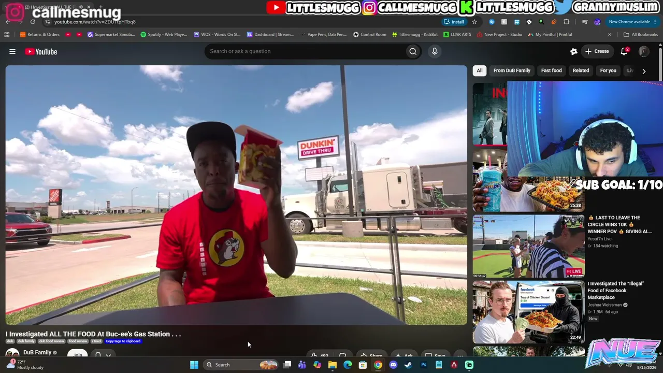Launch Photoshop from the taskbar
Viewport: 663px width, 373px height.
click(424, 365)
